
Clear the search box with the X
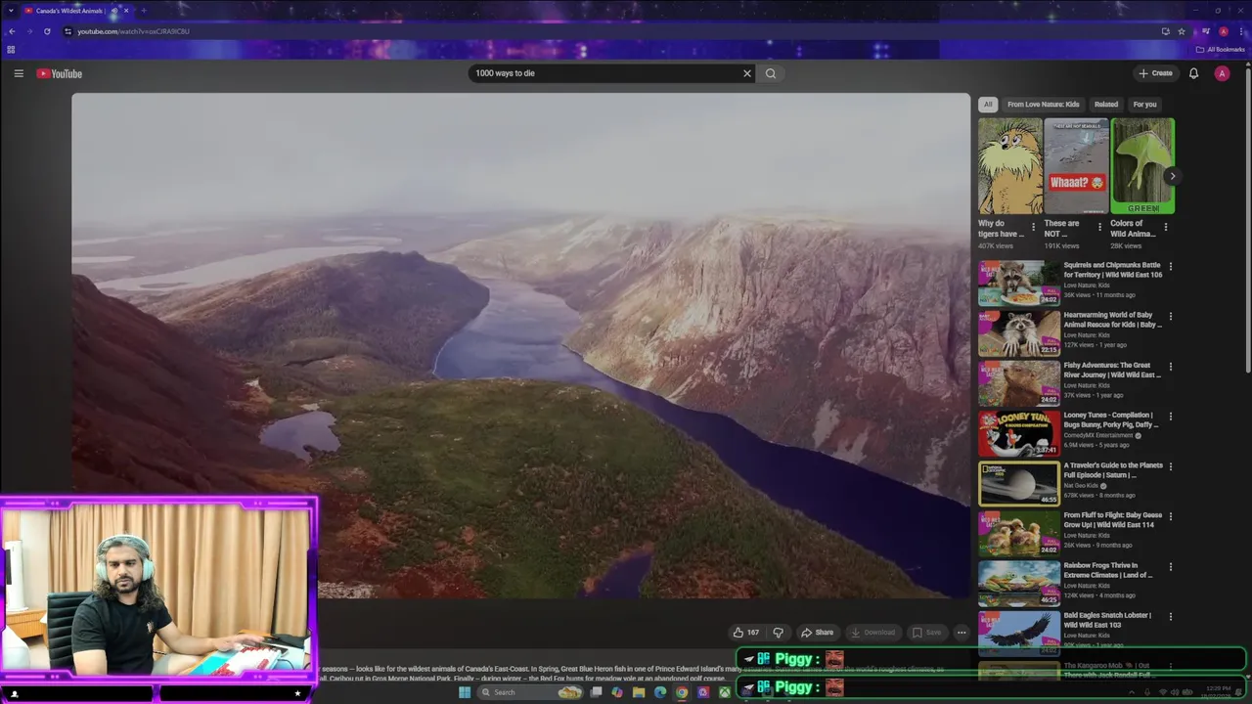point(747,73)
